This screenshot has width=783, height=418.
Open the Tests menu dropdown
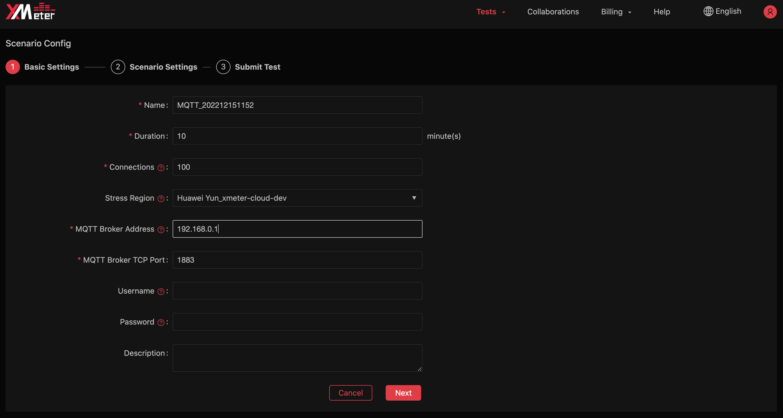coord(490,12)
